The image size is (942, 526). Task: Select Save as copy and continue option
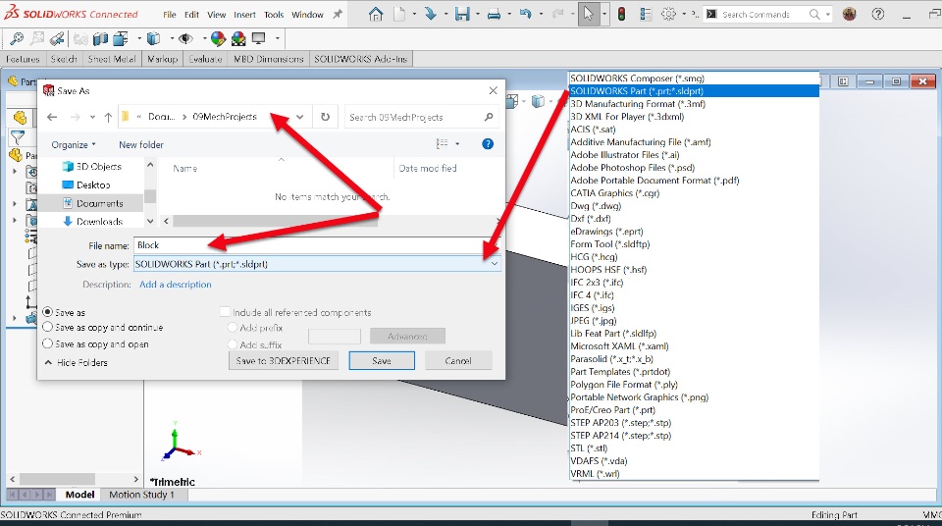[48, 327]
